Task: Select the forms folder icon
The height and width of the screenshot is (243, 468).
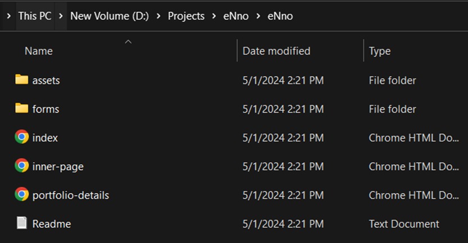Action: (x=21, y=108)
